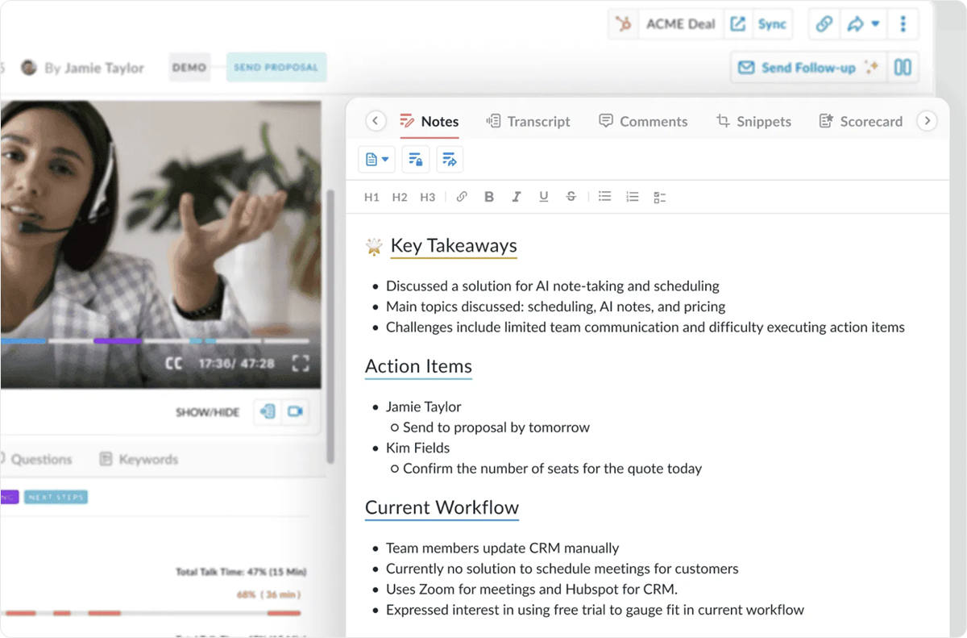Toggle transcript panel visibility under SHOW/HIDE
The image size is (967, 638).
pos(267,411)
